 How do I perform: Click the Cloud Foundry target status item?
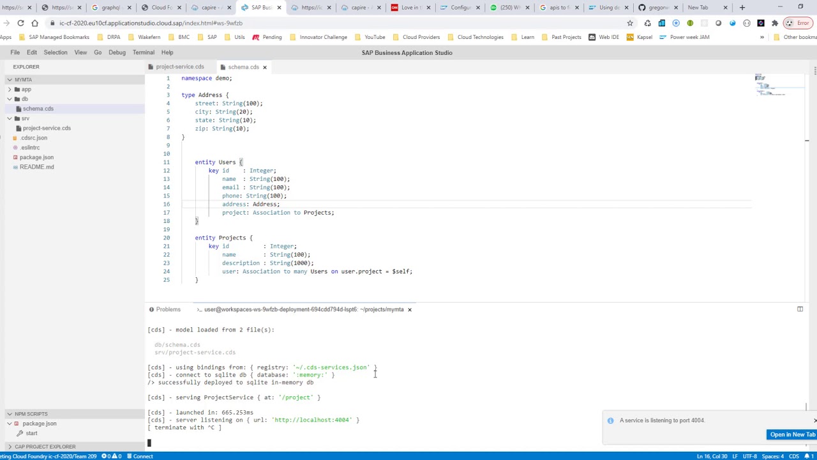(49, 456)
